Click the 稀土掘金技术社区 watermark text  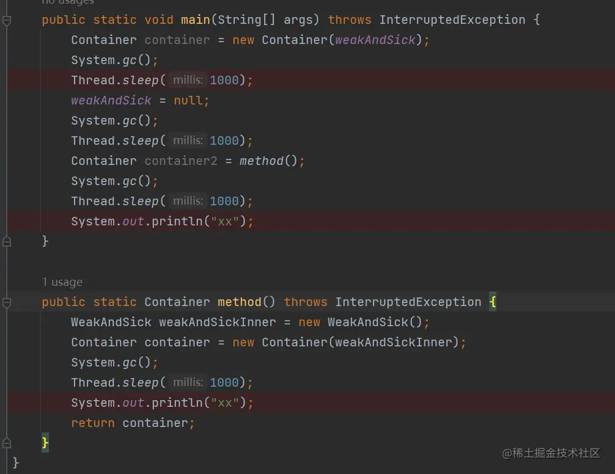pyautogui.click(x=555, y=453)
